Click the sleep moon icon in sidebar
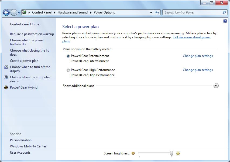Screen dimensions: 230x162 click(x=6, y=77)
